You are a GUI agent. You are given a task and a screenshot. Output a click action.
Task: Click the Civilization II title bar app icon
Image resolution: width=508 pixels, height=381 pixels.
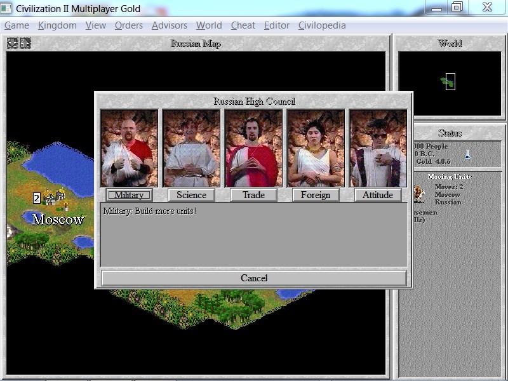click(6, 8)
